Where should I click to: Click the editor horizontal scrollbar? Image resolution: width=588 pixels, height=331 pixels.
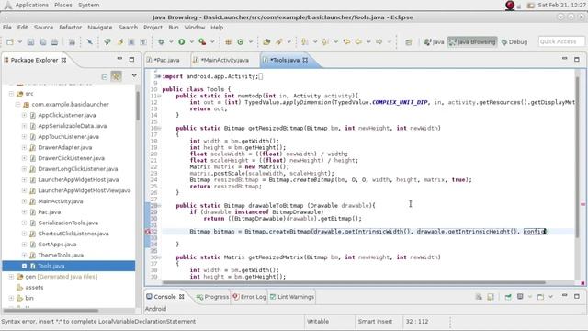pos(354,283)
